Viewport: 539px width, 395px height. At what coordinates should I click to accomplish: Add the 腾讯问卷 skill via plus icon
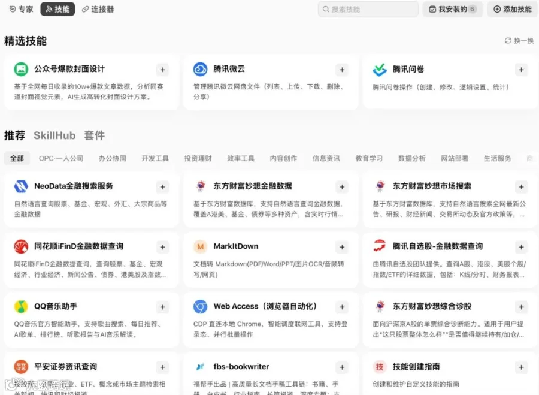click(x=522, y=70)
